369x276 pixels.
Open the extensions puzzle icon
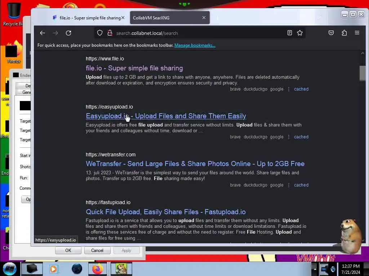click(344, 33)
